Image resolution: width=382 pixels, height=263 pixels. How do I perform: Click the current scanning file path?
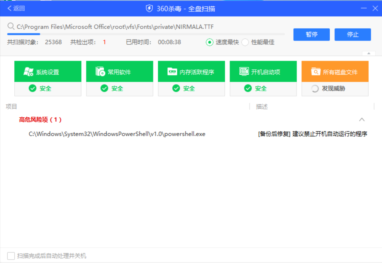tap(115, 26)
